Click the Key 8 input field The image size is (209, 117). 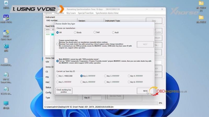click(x=96, y=98)
